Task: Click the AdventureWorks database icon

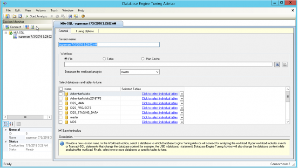Action: [x=66, y=94]
